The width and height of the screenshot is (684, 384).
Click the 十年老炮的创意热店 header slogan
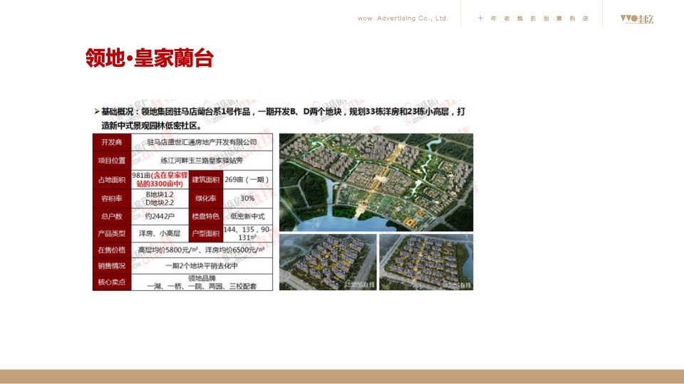pyautogui.click(x=533, y=18)
